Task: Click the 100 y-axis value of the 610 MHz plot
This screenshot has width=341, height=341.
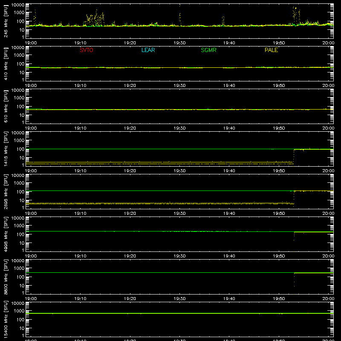Action: pyautogui.click(x=20, y=106)
